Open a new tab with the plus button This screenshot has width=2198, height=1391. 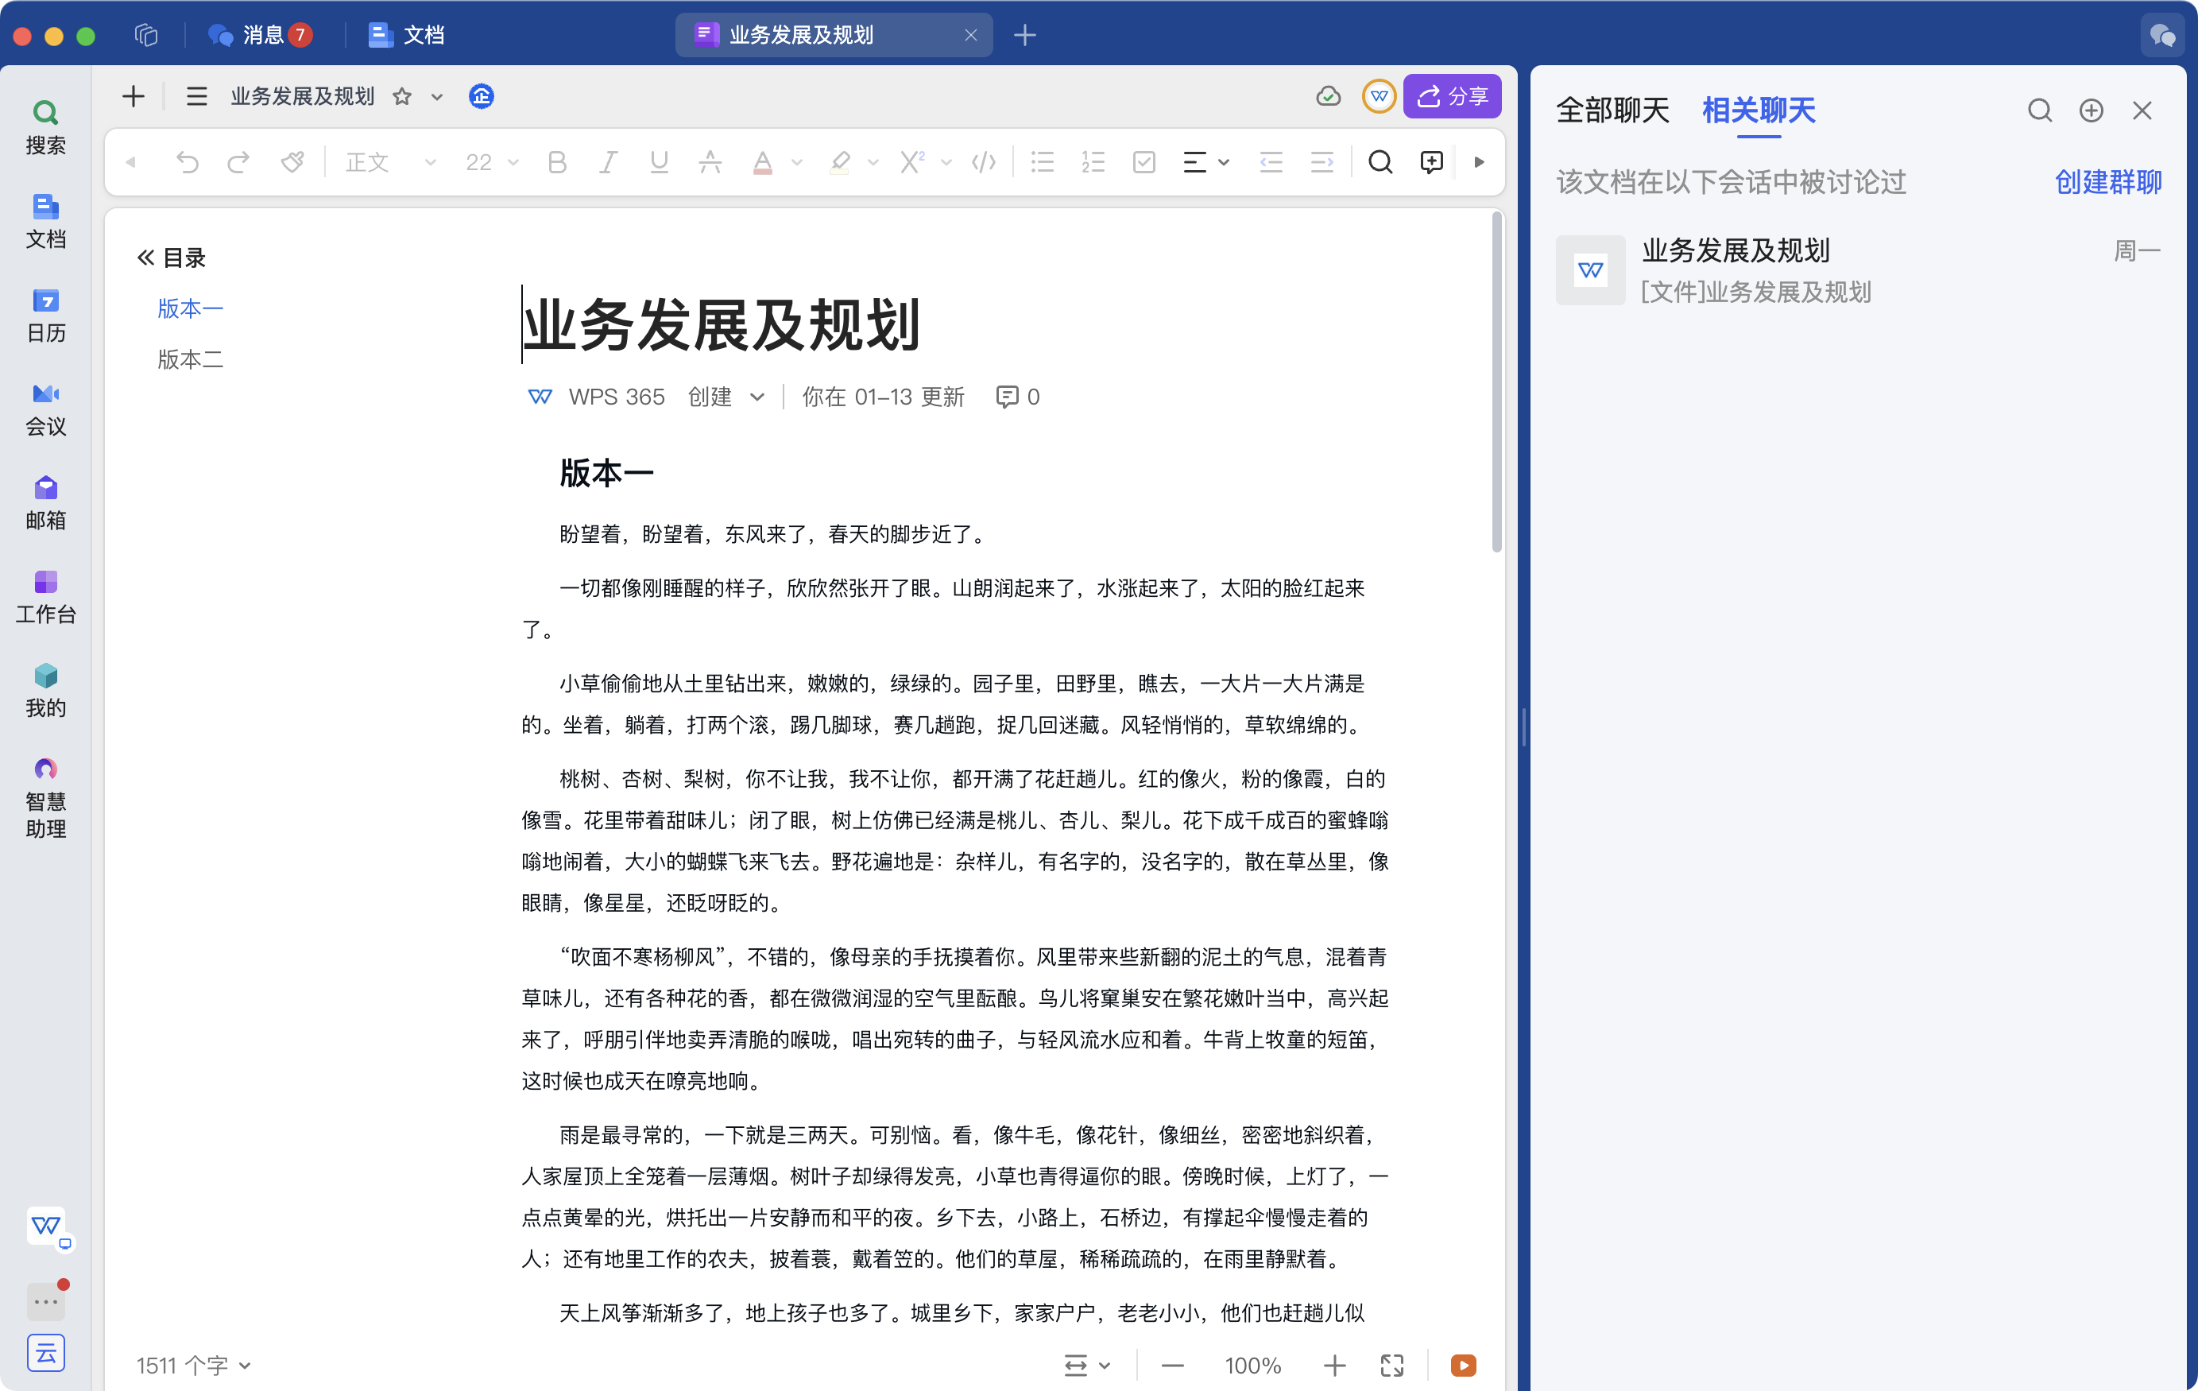[1024, 35]
